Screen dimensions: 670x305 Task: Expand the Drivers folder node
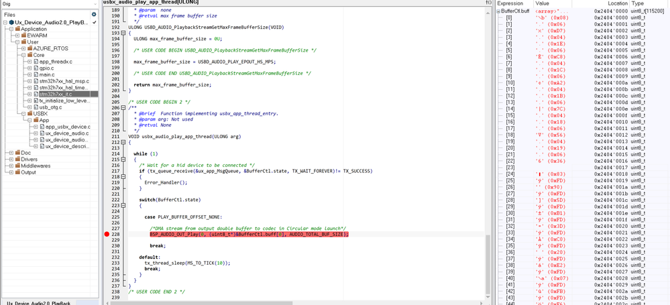[11, 160]
